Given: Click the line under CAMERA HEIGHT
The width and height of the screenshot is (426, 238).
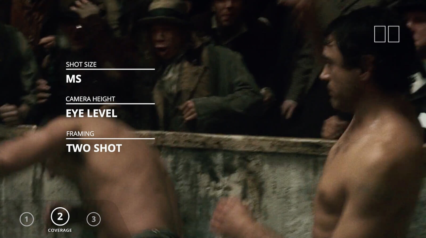Looking at the screenshot, I should pyautogui.click(x=110, y=104).
